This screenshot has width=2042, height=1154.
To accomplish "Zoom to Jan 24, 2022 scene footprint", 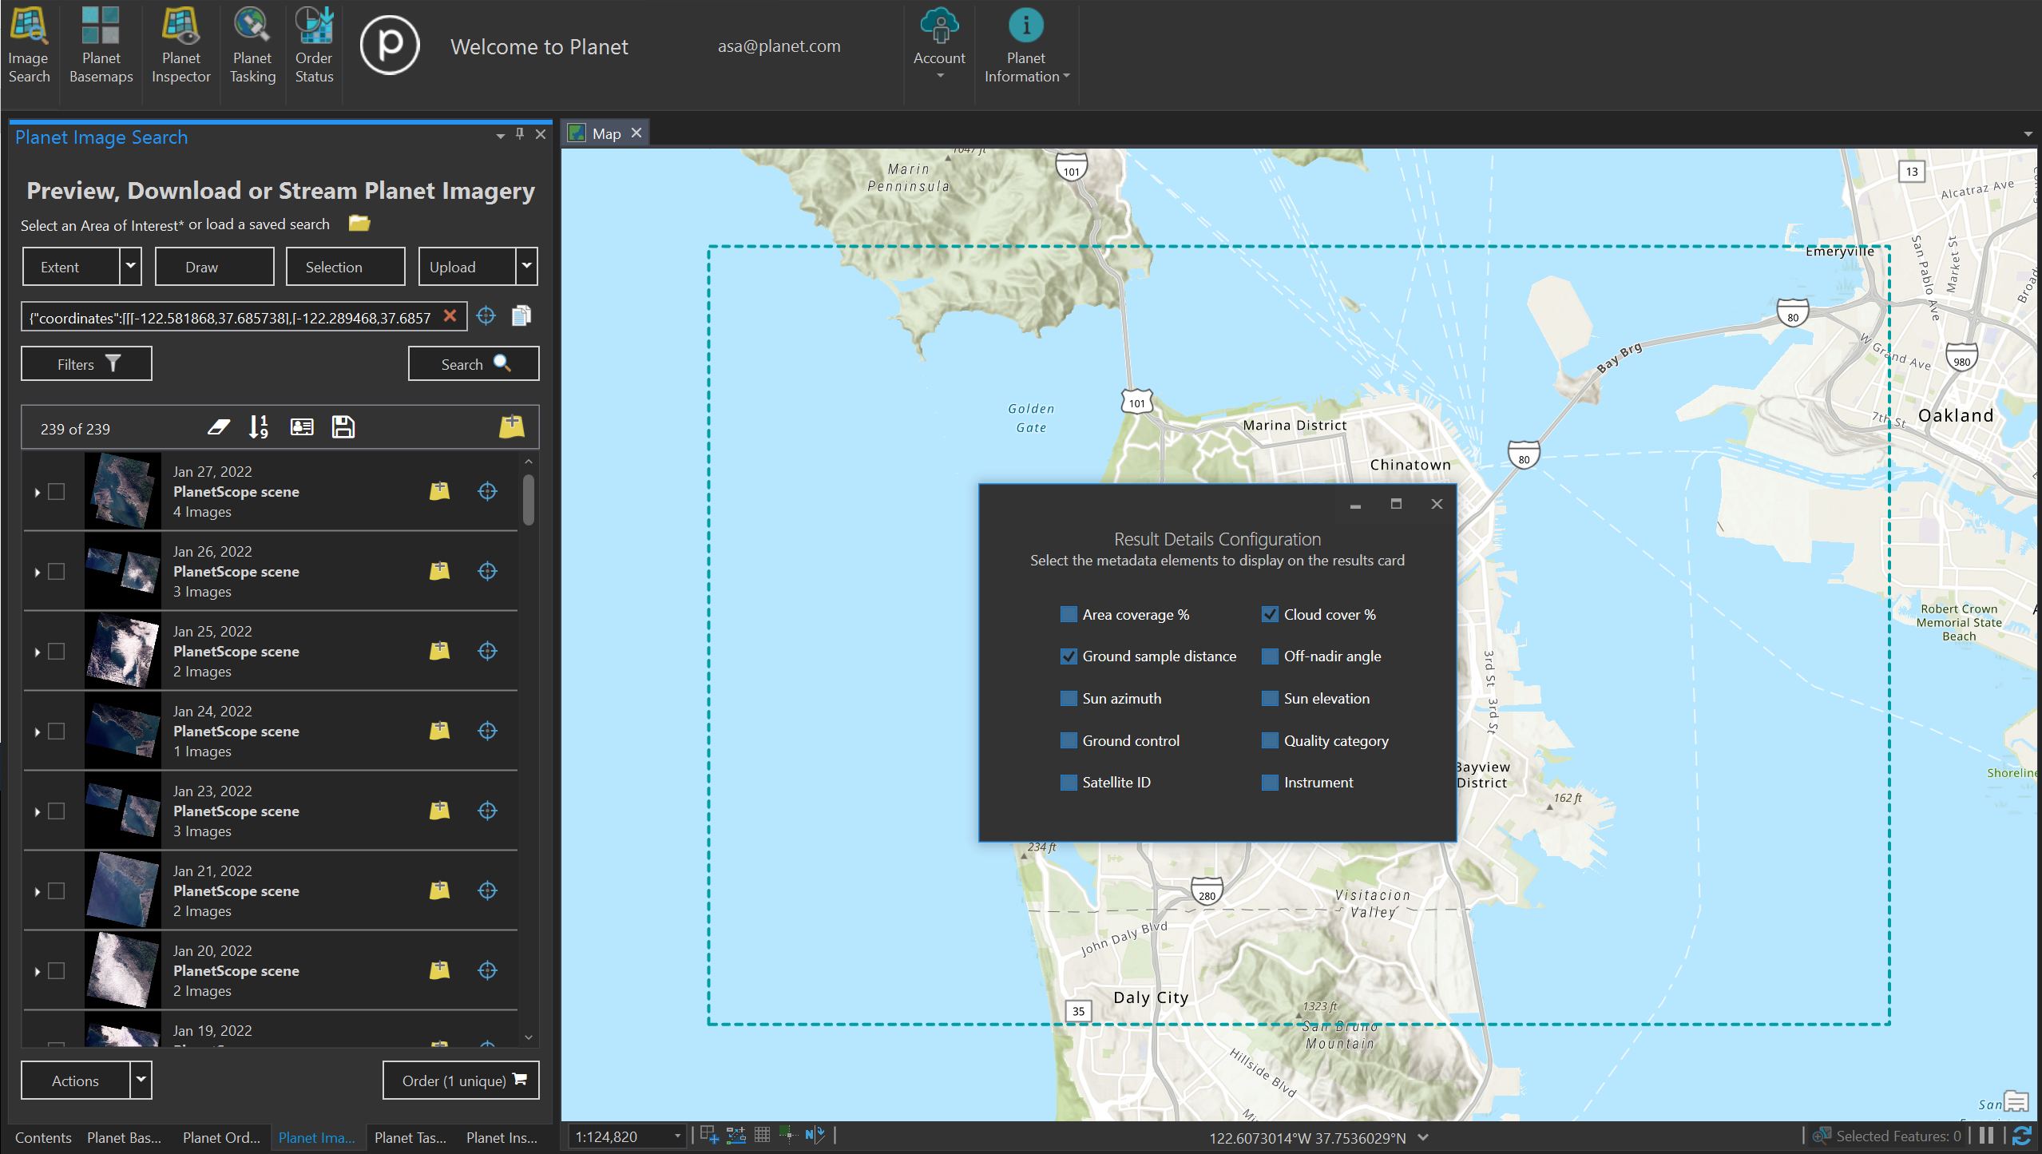I will (487, 731).
